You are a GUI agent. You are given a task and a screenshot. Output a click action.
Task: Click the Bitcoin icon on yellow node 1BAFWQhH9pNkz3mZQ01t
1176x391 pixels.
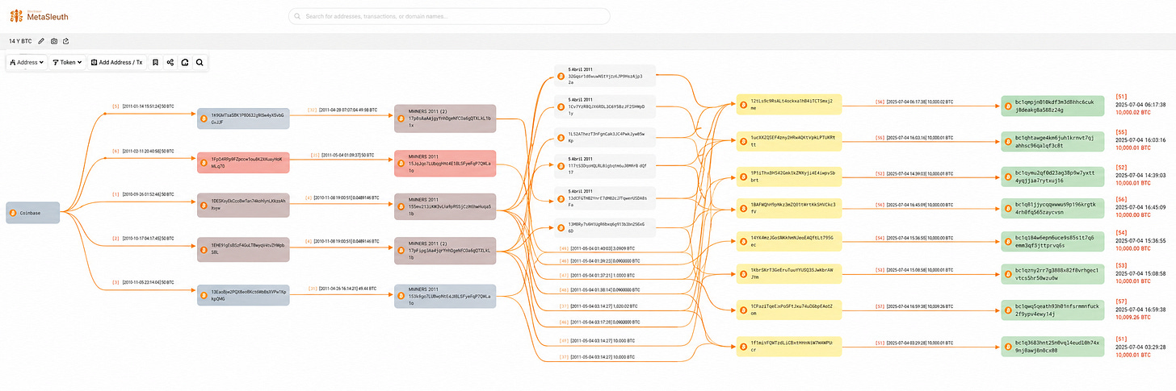[x=742, y=210]
